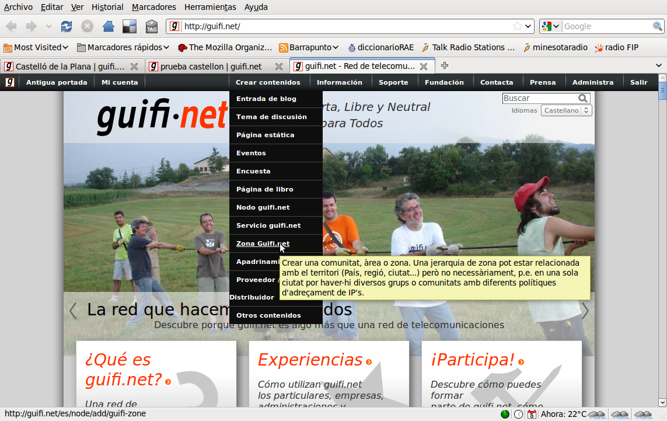Viewport: 667px width, 421px height.
Task: Click the stop loading button
Action: pos(87,26)
